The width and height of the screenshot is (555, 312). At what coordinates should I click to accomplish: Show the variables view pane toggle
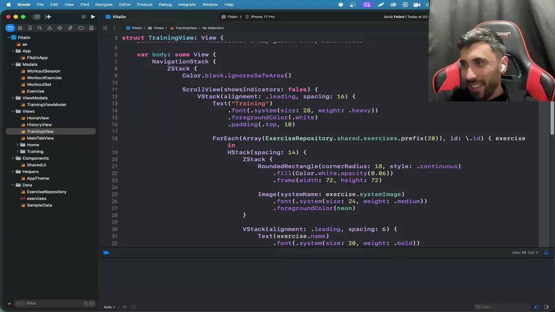point(536,307)
